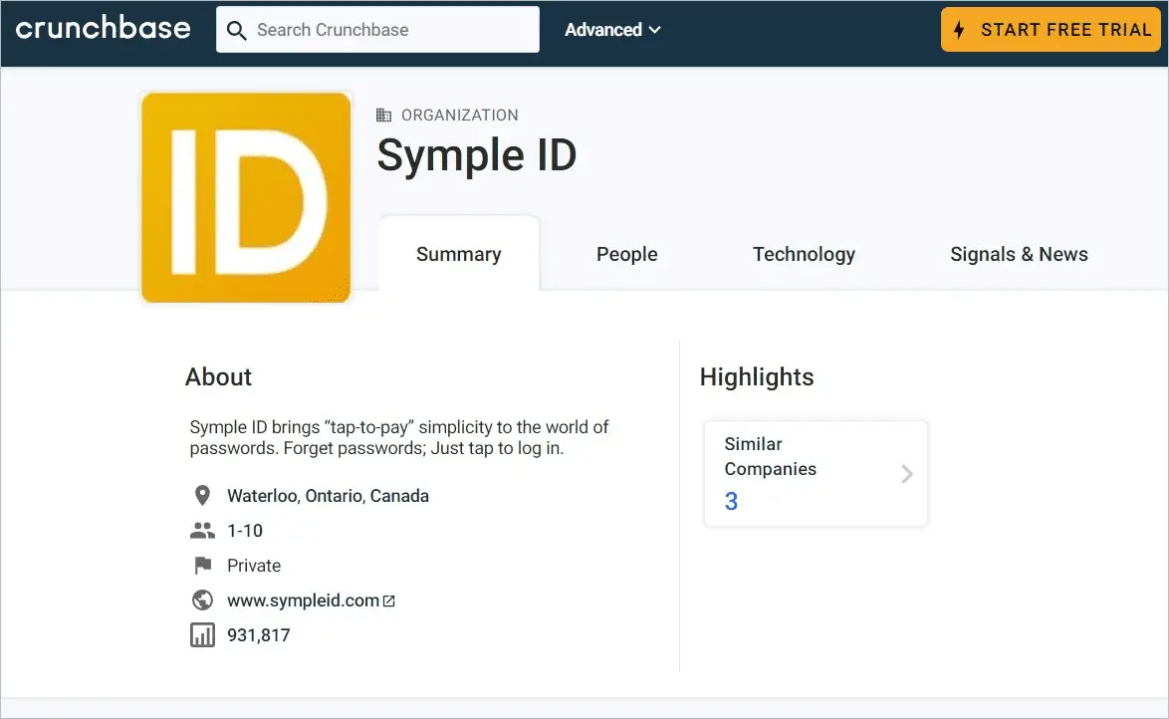Open the Advanced dropdown menu

point(612,30)
